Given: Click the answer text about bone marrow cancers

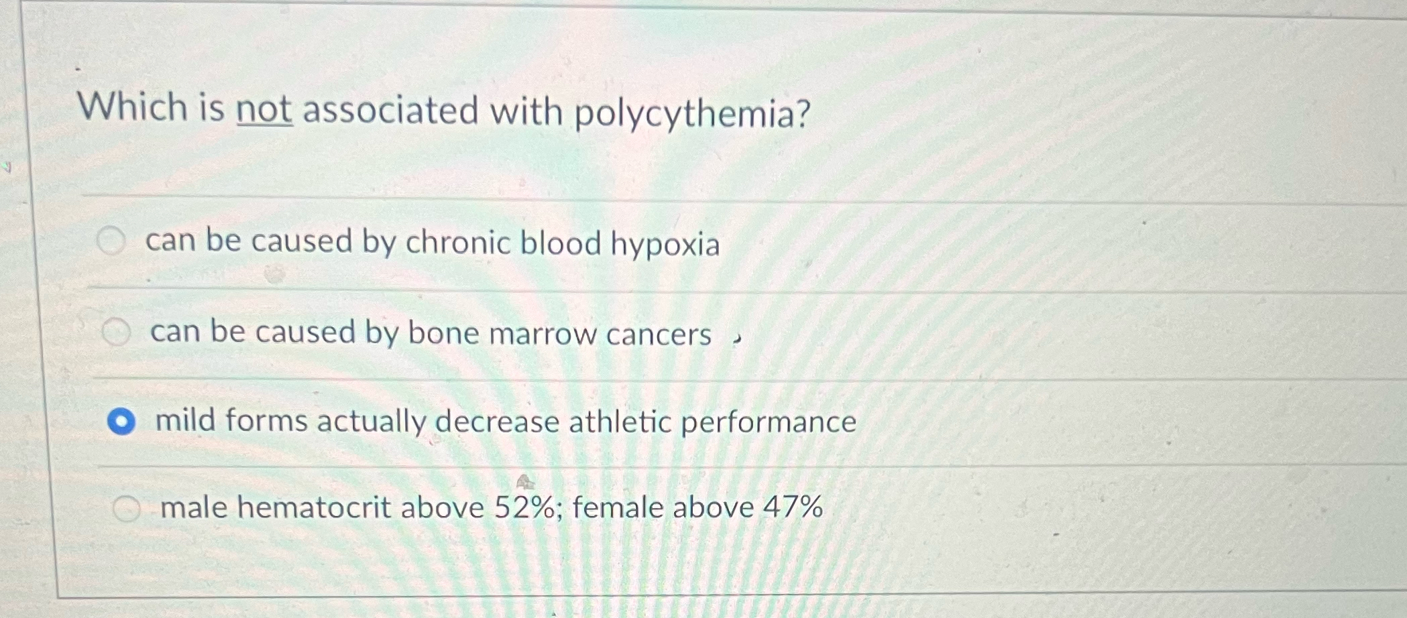Looking at the screenshot, I should 429,332.
